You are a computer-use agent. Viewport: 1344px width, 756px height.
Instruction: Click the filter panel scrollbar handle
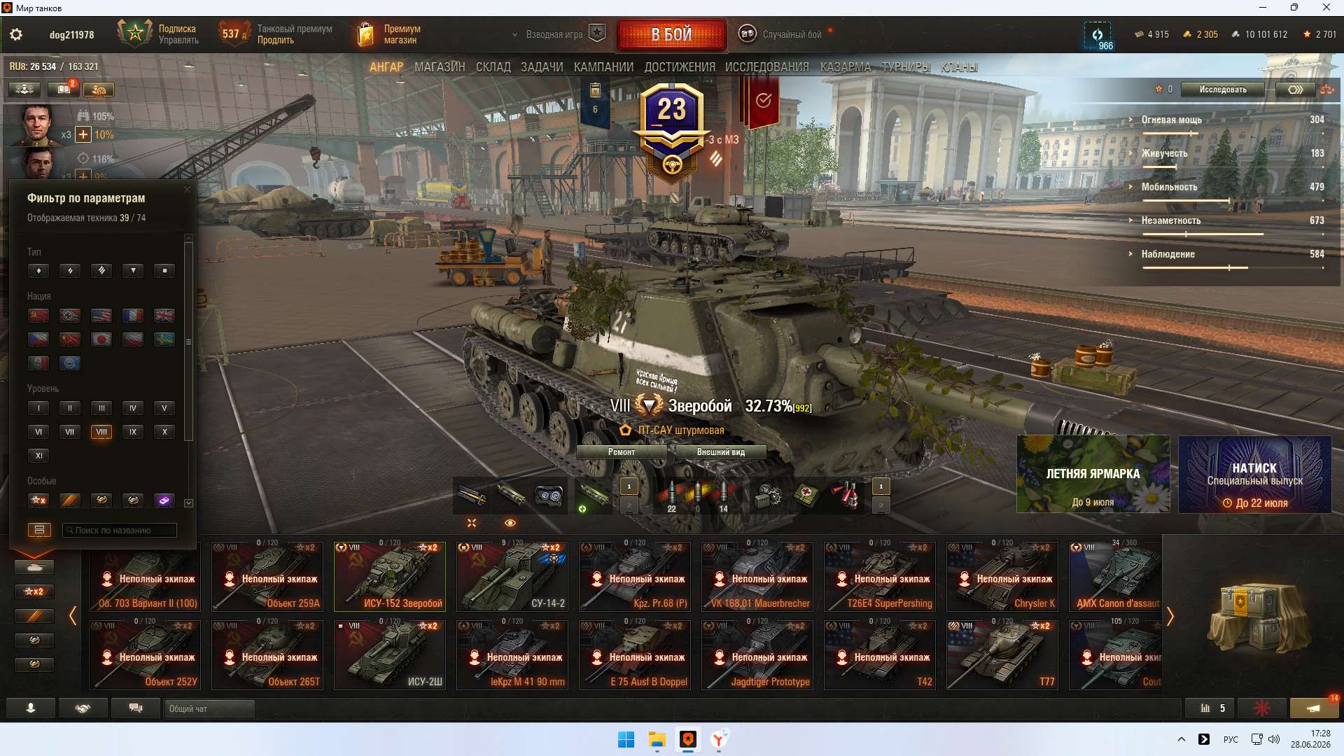(x=188, y=342)
